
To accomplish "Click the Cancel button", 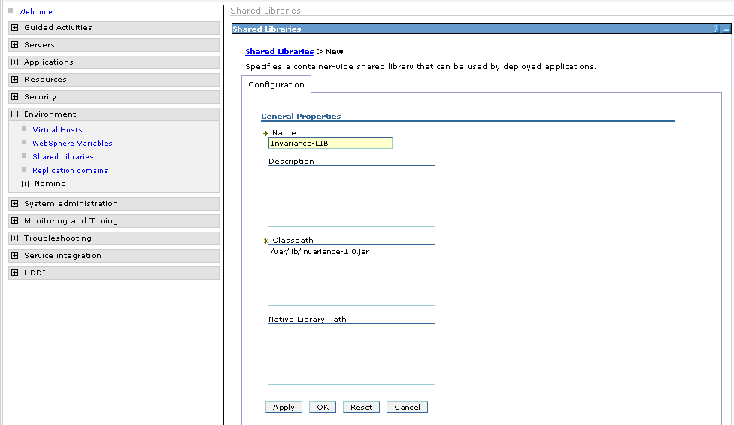I will click(x=407, y=407).
